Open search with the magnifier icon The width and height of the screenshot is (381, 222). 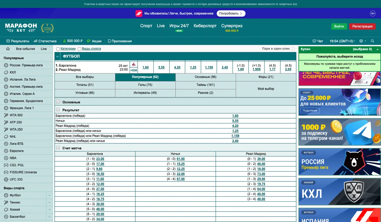pyautogui.click(x=372, y=41)
